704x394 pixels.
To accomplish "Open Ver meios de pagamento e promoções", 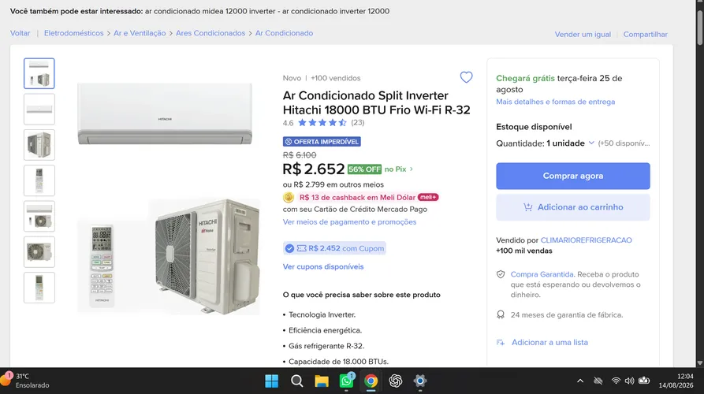I will coord(350,222).
